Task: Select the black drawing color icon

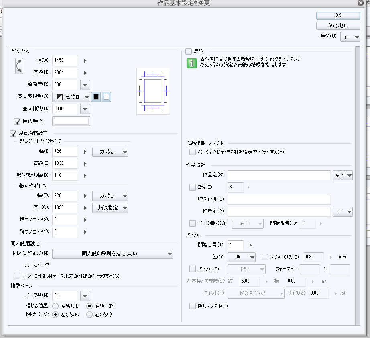Action: (96, 97)
